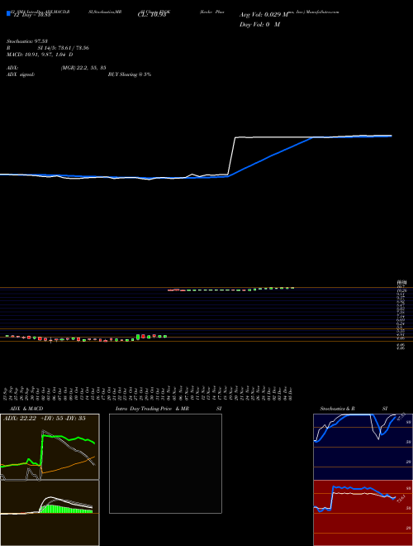Open the MACD histogram chart thumbnail
The image size is (413, 546).
(50, 513)
